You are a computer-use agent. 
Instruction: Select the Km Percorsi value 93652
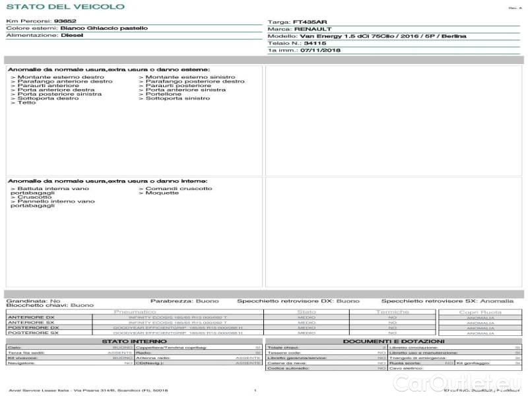coord(65,21)
